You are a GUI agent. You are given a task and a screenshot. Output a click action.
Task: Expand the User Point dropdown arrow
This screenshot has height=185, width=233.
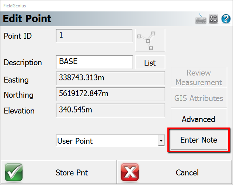tap(161, 141)
